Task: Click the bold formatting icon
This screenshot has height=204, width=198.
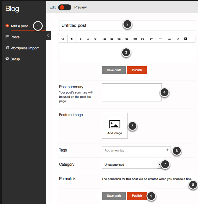Action: tap(81, 39)
